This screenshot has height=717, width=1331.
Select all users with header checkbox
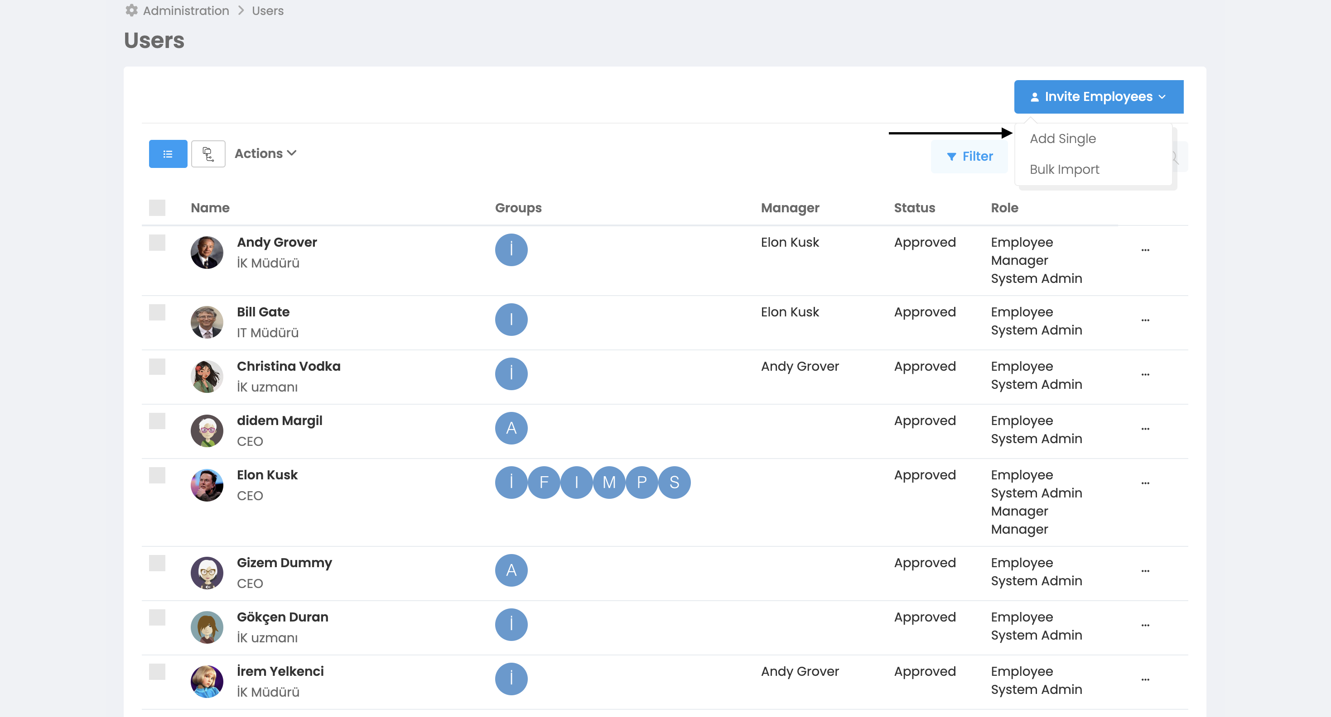coord(157,207)
